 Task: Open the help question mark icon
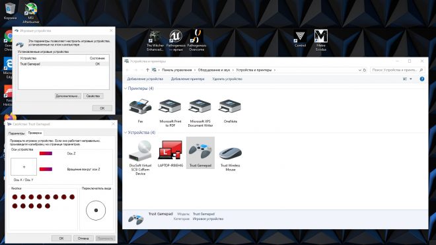tap(422, 79)
